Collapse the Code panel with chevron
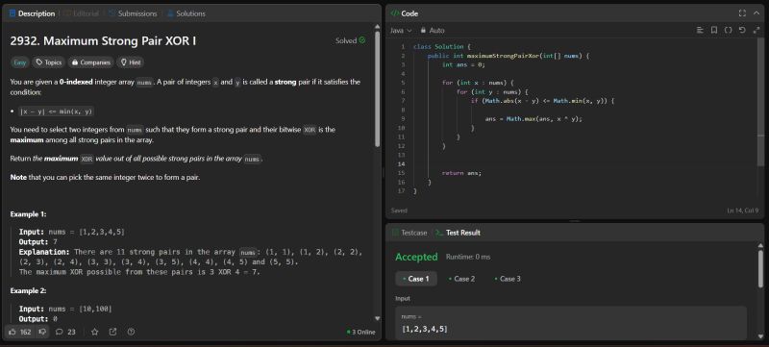Viewport: 769px width, 347px height. (757, 13)
